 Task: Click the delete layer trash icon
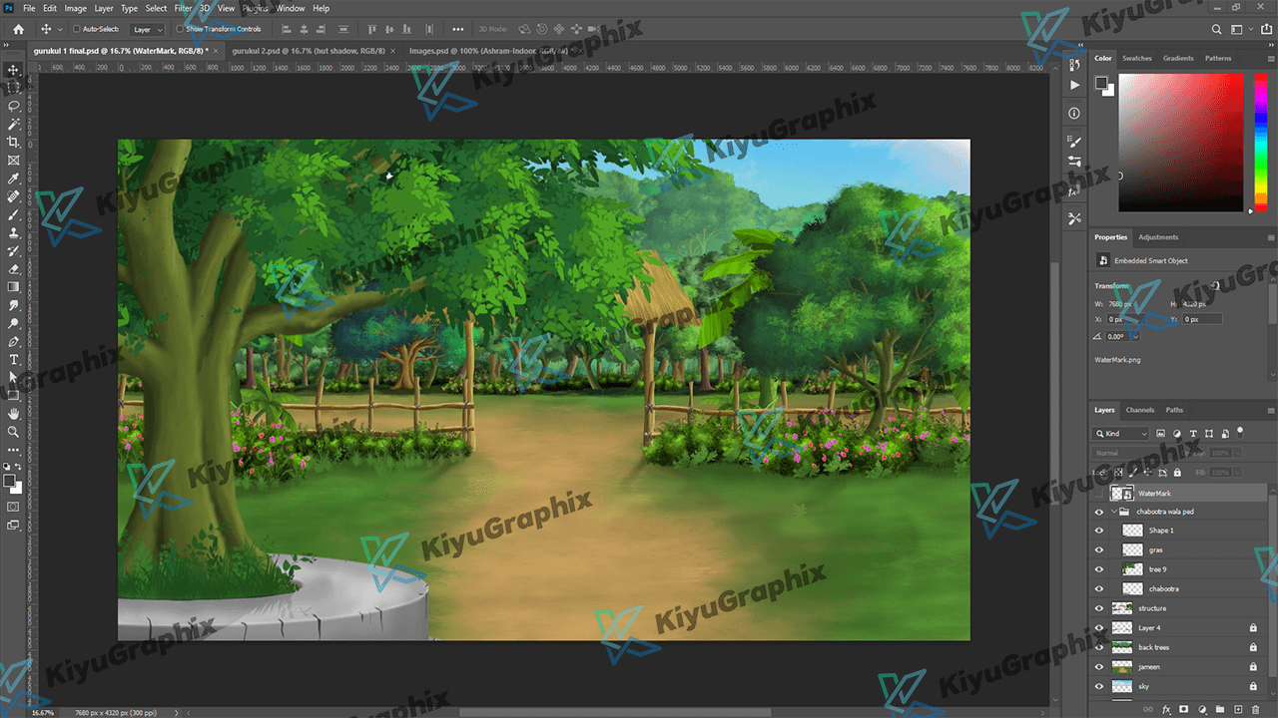(x=1255, y=709)
